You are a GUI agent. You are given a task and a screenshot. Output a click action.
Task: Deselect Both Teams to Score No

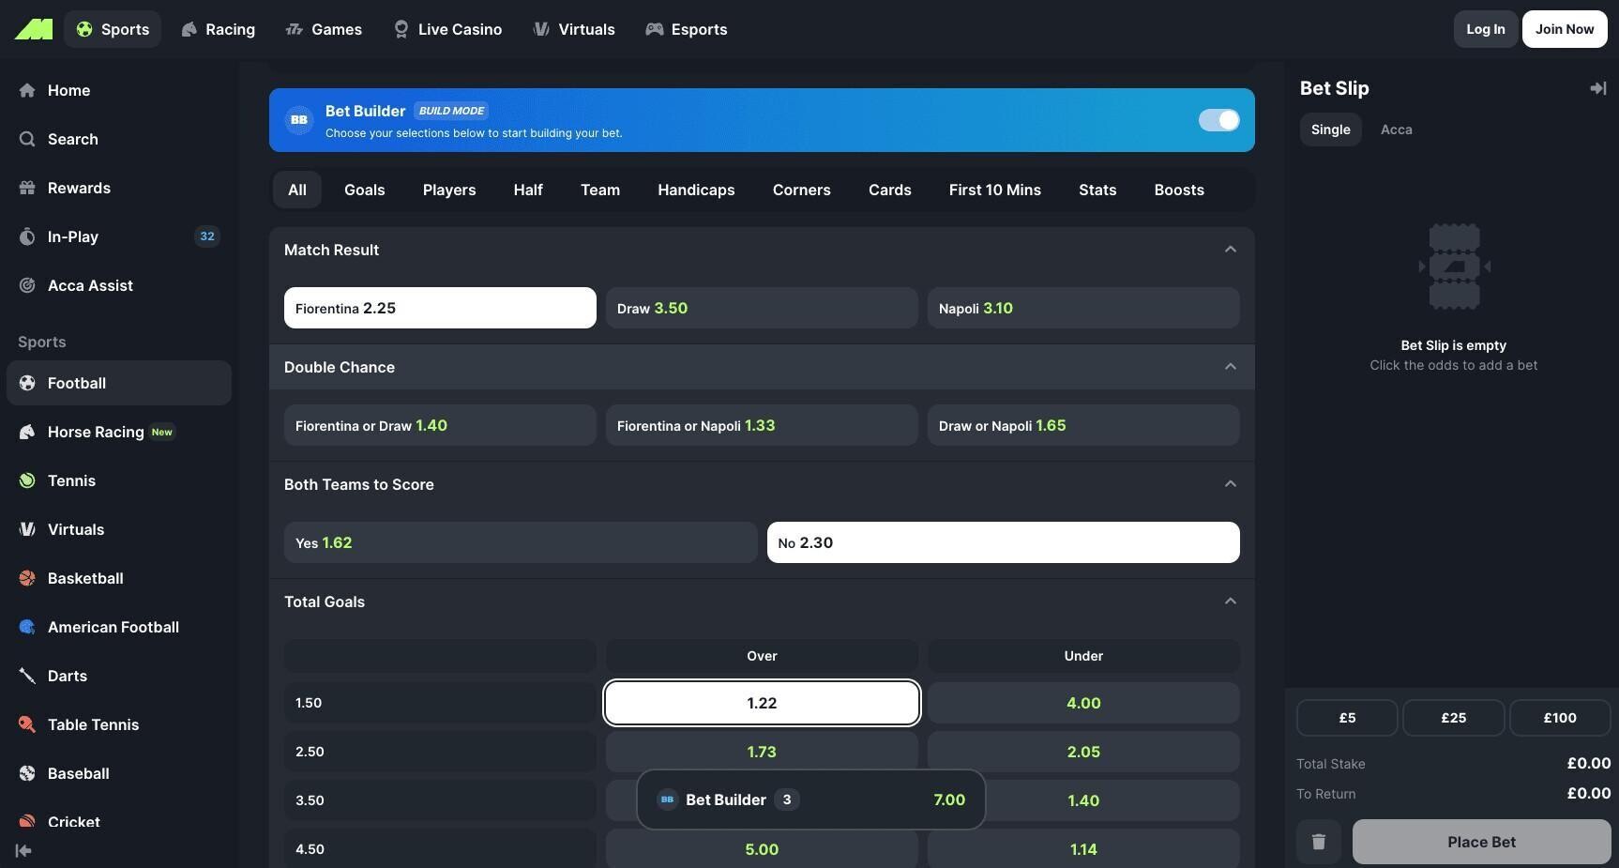[x=1003, y=542]
